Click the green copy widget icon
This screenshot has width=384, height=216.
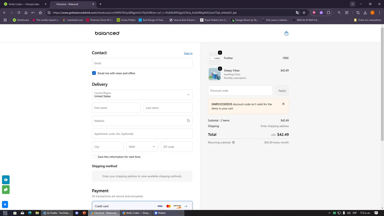click(6, 190)
